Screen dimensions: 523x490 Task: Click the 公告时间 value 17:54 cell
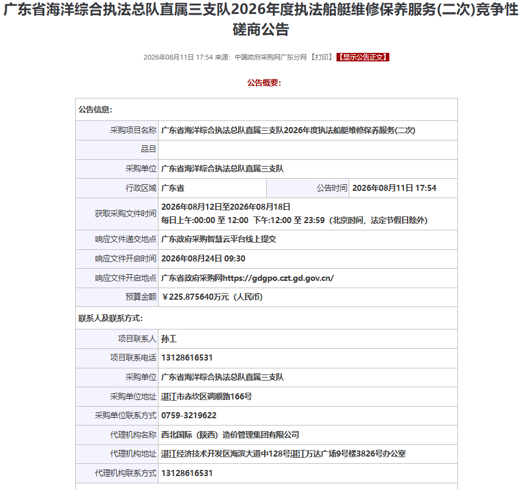point(403,188)
